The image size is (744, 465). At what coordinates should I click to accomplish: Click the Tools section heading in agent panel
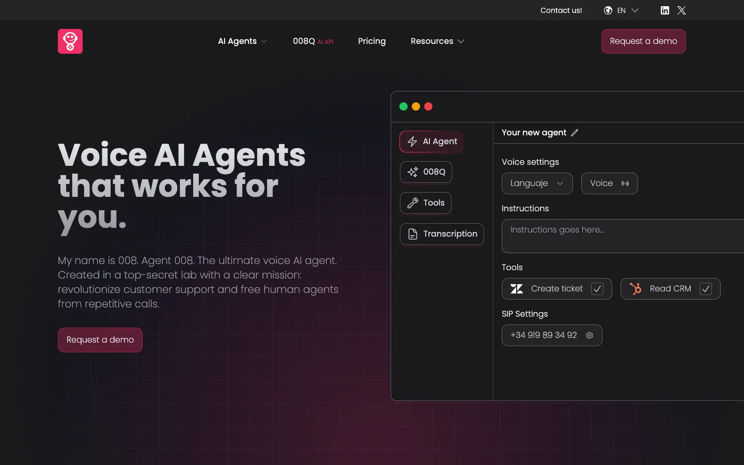(x=512, y=268)
